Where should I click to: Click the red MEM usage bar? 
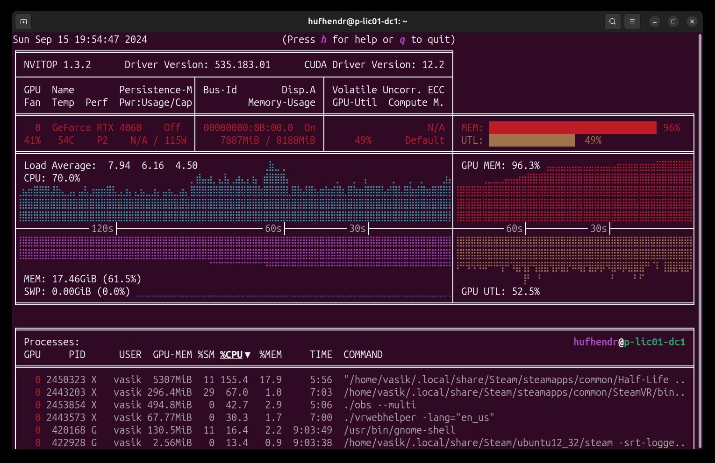[x=572, y=128]
